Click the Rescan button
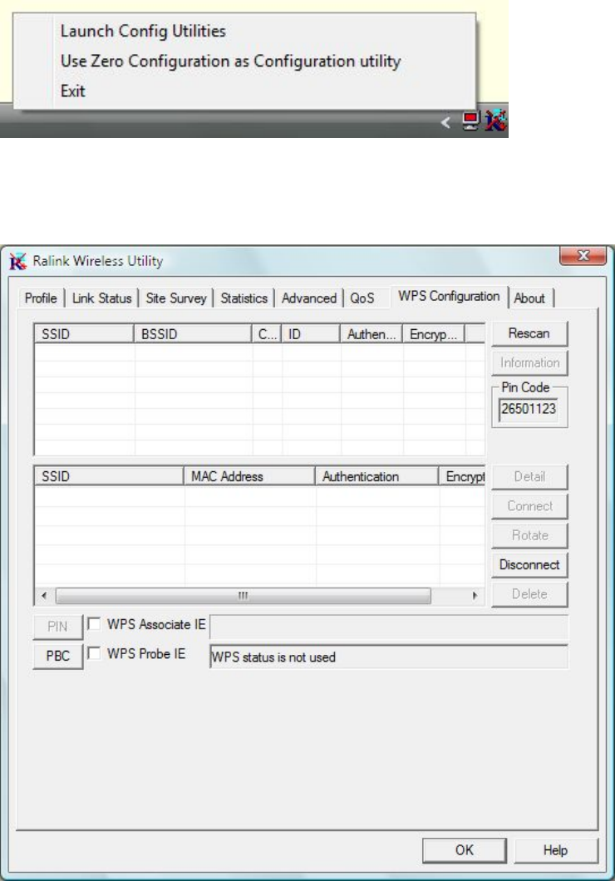The height and width of the screenshot is (881, 615). click(x=529, y=333)
